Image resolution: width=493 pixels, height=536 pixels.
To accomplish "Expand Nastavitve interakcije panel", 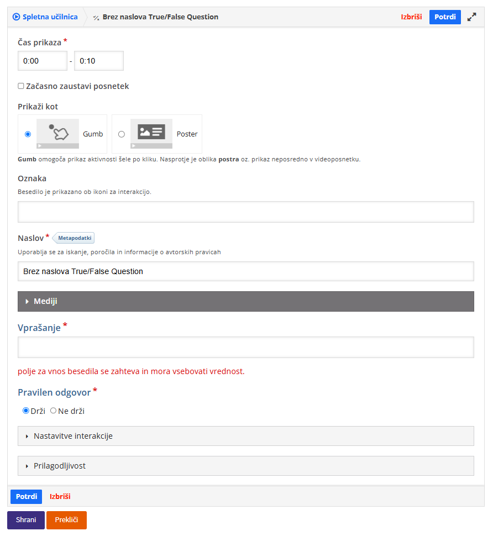I will coord(245,436).
